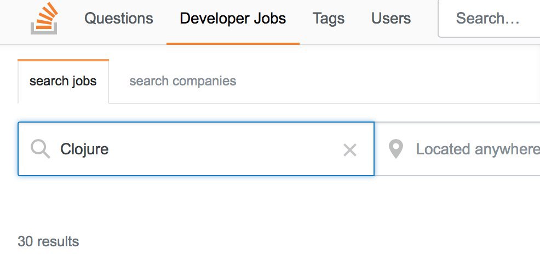Click the 30 results count text
The height and width of the screenshot is (266, 540).
click(x=48, y=241)
